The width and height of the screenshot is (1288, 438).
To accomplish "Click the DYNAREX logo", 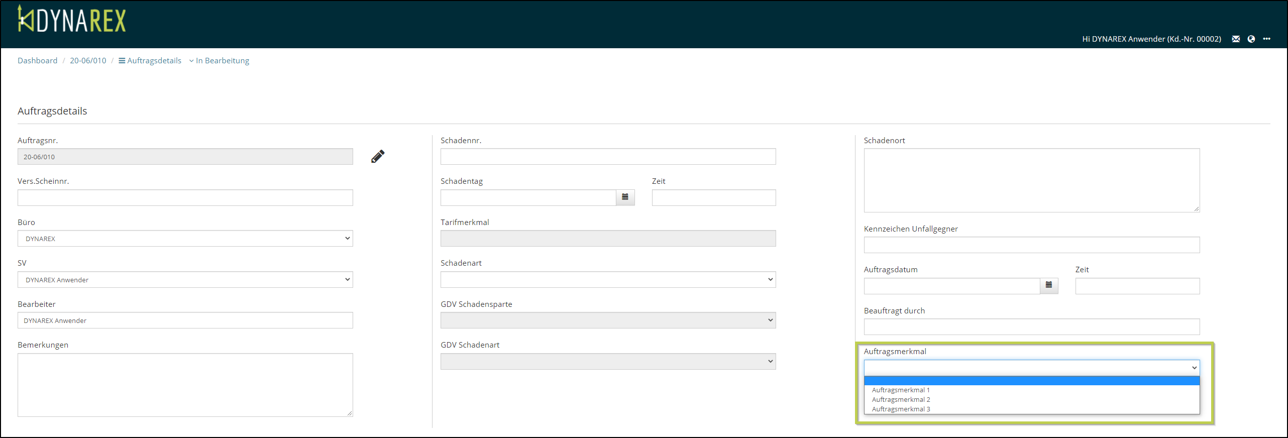I will (72, 20).
